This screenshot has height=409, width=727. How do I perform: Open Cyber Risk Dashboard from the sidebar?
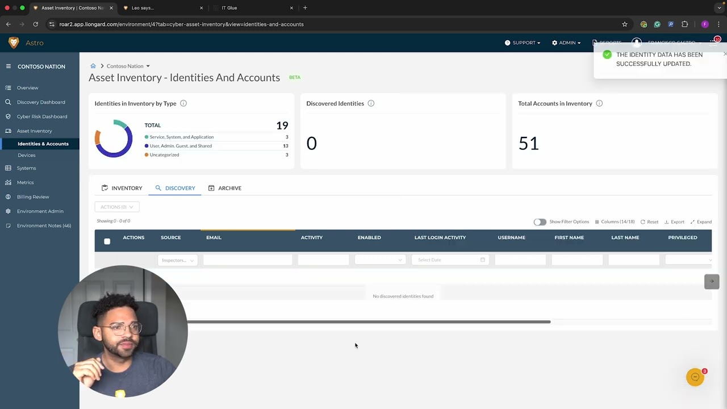[42, 116]
